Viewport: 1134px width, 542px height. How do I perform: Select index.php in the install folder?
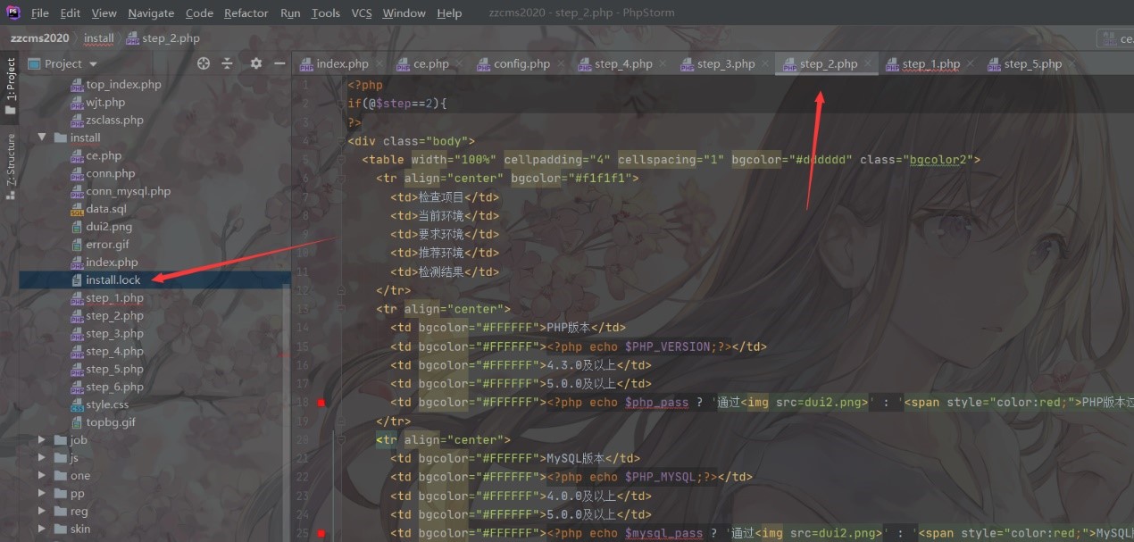112,263
